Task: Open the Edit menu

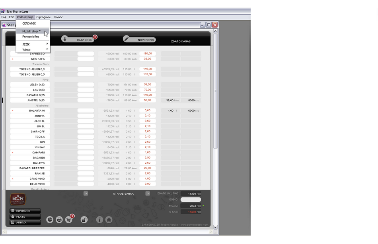Action: tap(11, 17)
